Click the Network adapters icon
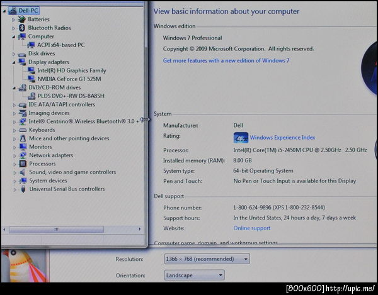The height and width of the screenshot is (295, 378). [23, 155]
